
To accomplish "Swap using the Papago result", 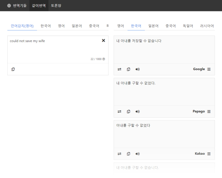I will pyautogui.click(x=119, y=112).
